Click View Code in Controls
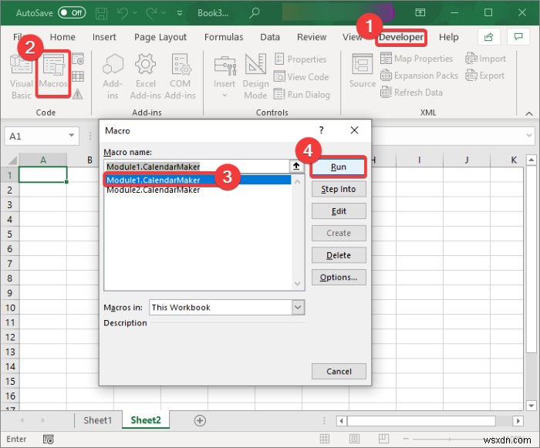Viewport: 540px width, 448px height. point(302,77)
